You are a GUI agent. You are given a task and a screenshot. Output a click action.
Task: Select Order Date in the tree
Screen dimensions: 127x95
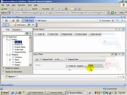(19, 50)
